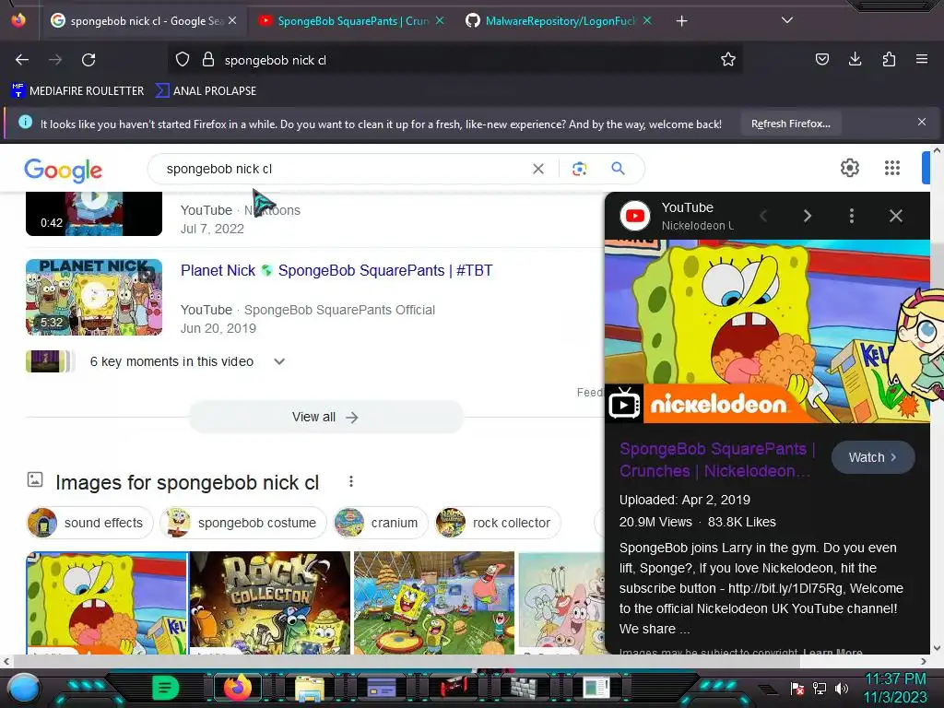Open File Explorer from the taskbar
This screenshot has height=708, width=944.
coord(310,688)
